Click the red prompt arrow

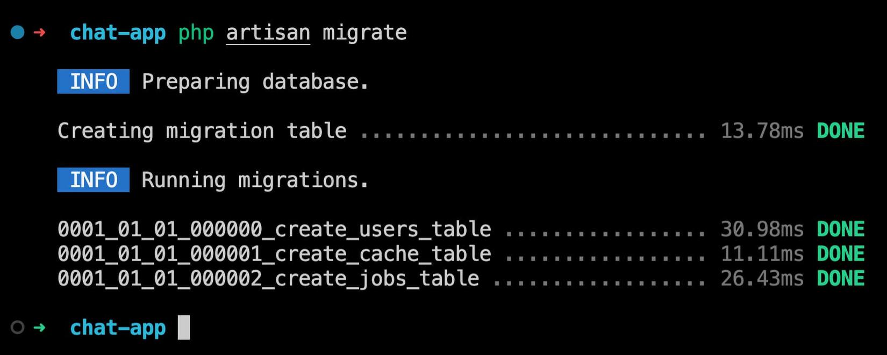39,33
